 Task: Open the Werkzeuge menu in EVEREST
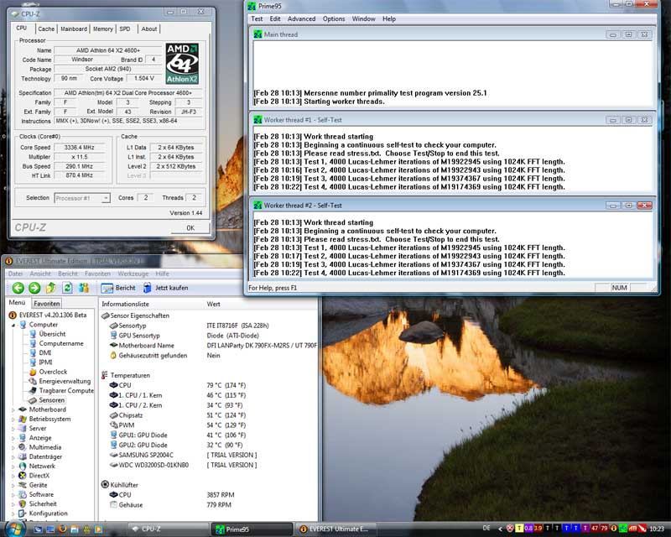[x=133, y=274]
